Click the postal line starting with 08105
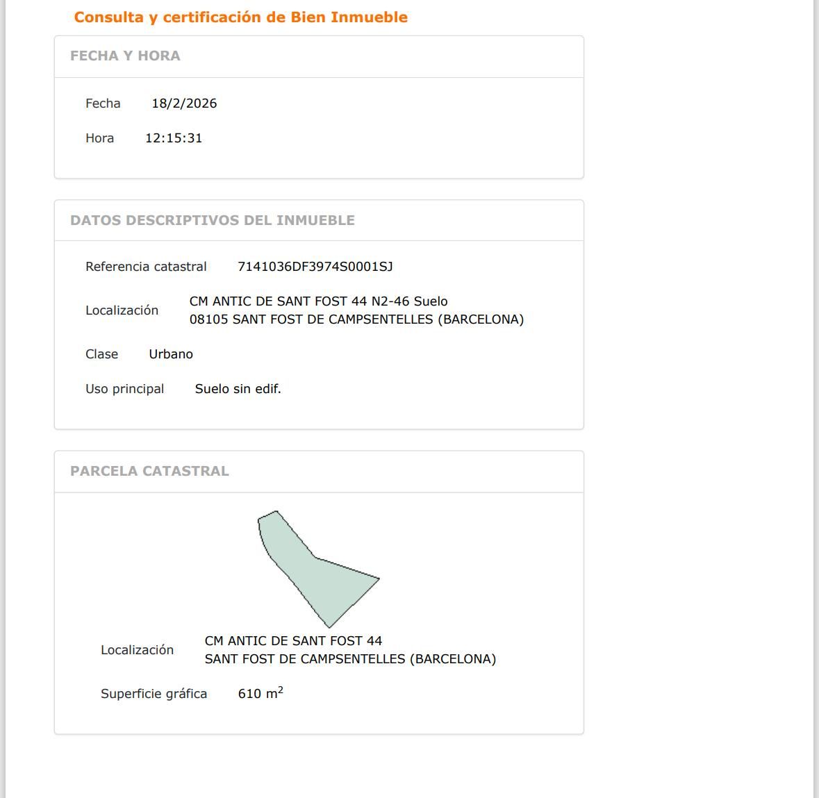This screenshot has height=798, width=819. [356, 319]
